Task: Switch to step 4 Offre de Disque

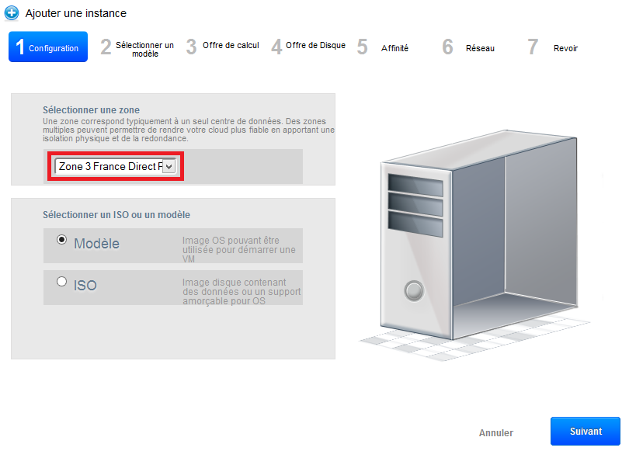Action: click(308, 47)
